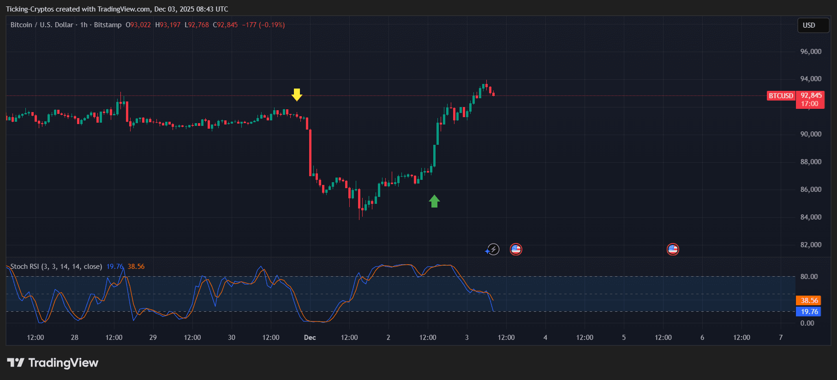This screenshot has width=837, height=380.
Task: Click the 92,845 current price label
Action: (811, 95)
